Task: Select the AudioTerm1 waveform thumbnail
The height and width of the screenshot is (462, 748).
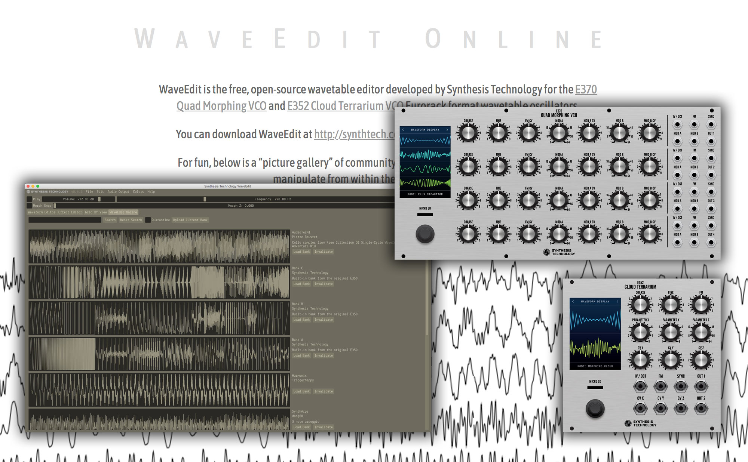Action: [x=159, y=246]
